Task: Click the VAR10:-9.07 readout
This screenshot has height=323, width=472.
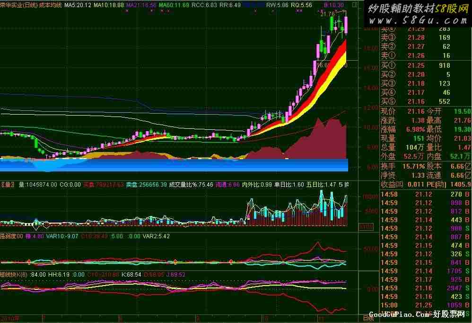Action: click(x=62, y=236)
